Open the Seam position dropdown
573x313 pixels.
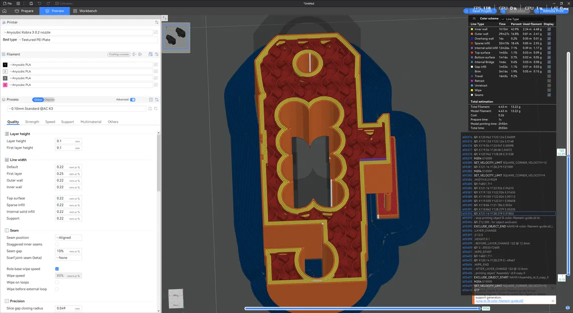pyautogui.click(x=68, y=237)
